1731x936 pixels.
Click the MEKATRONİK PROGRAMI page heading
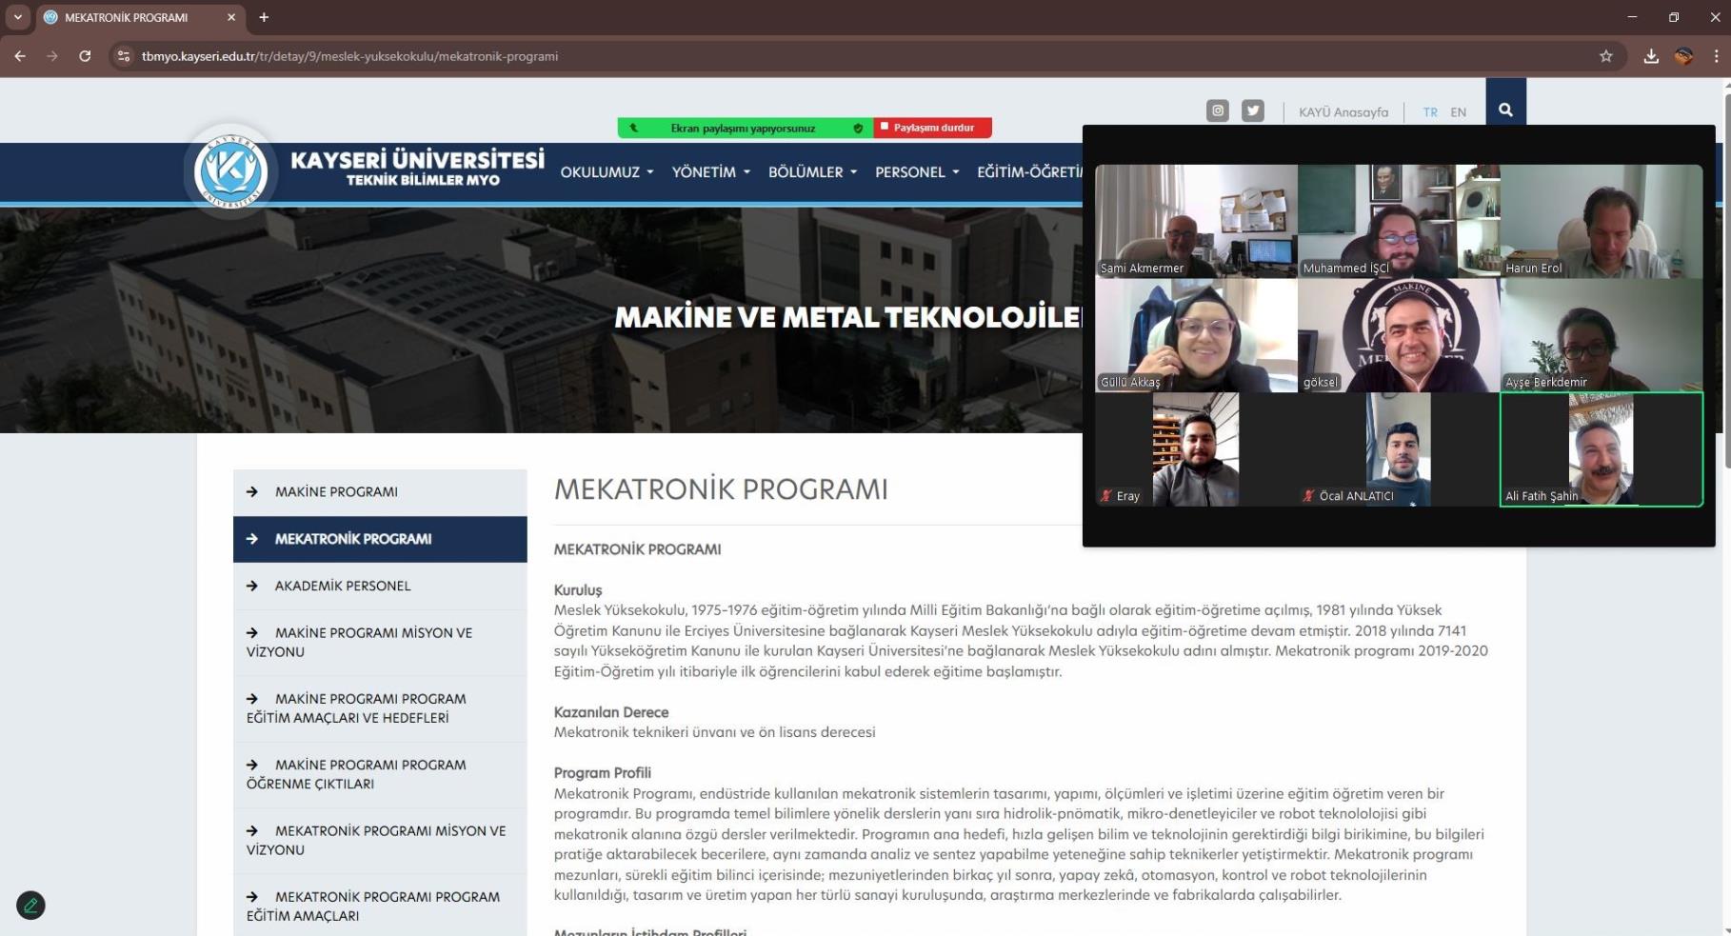coord(721,489)
